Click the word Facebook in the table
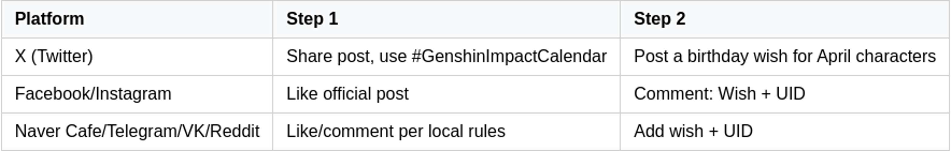 coord(53,94)
